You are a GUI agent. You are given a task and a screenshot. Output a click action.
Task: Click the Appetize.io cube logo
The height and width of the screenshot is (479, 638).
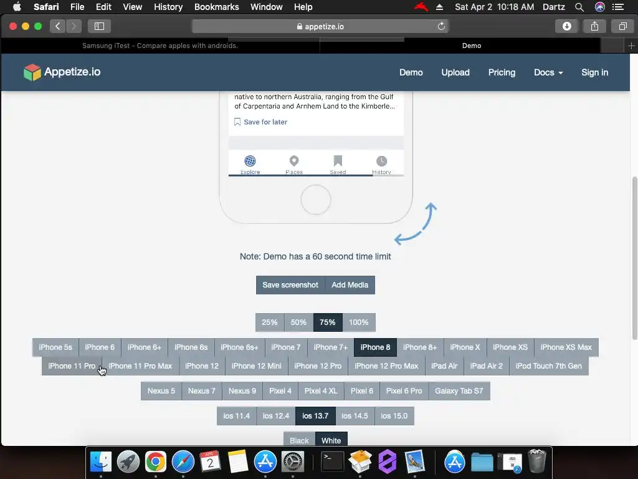[32, 72]
